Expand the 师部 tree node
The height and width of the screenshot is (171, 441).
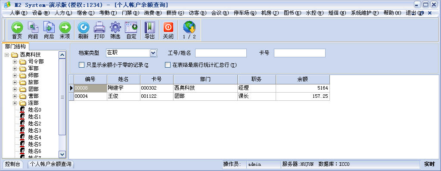coord(15,75)
